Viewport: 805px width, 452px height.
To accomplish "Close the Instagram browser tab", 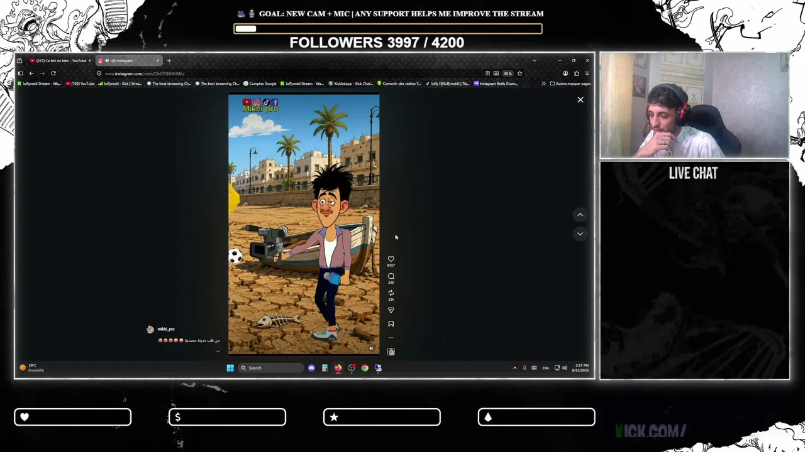I will tap(158, 60).
